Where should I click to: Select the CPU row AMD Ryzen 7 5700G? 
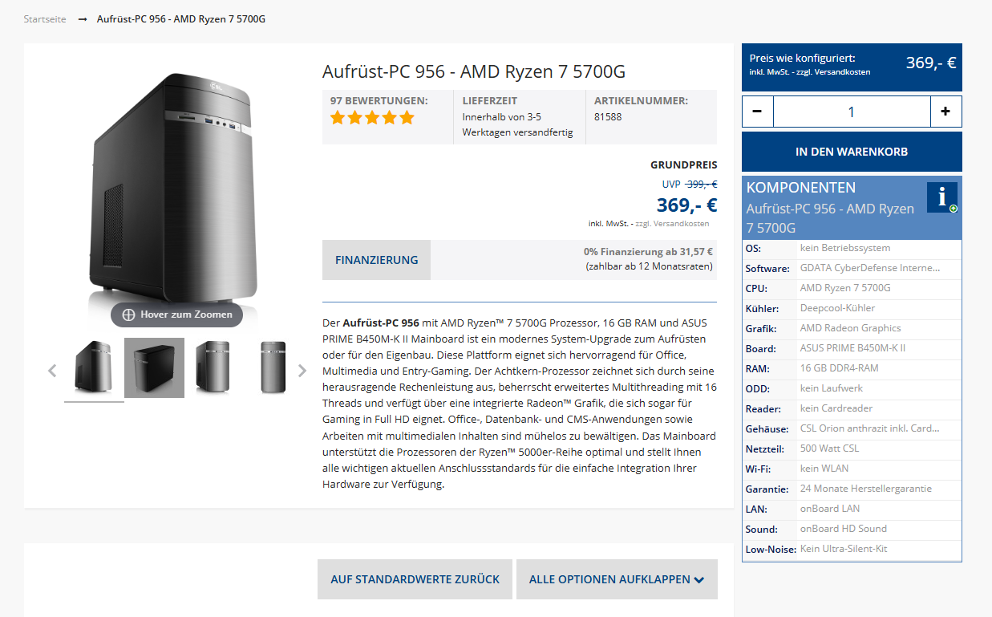tap(852, 289)
